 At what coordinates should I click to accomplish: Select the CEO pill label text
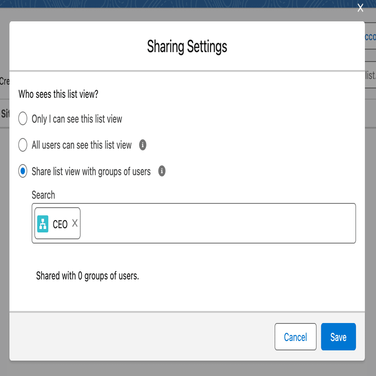point(60,224)
